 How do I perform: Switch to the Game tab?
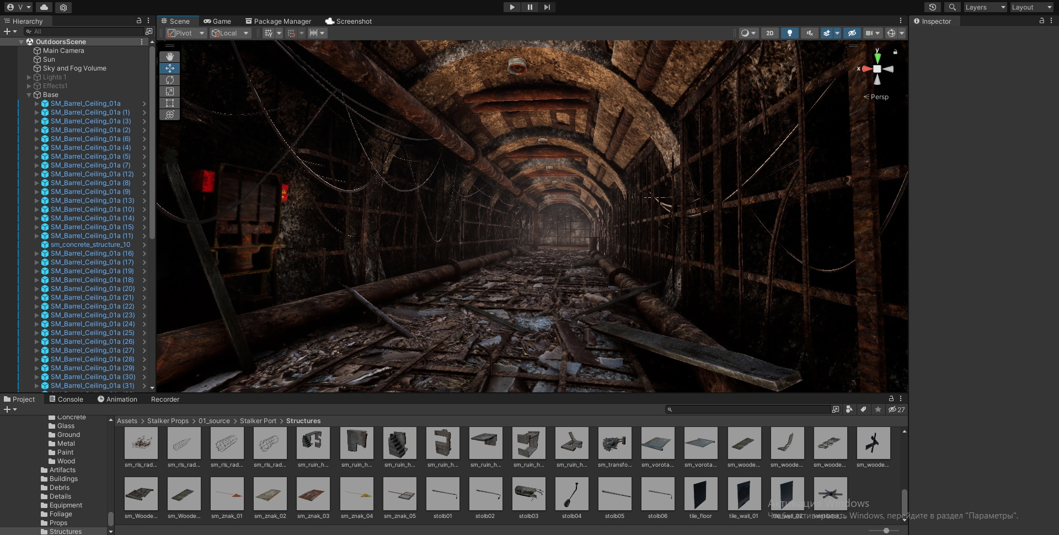pyautogui.click(x=217, y=21)
